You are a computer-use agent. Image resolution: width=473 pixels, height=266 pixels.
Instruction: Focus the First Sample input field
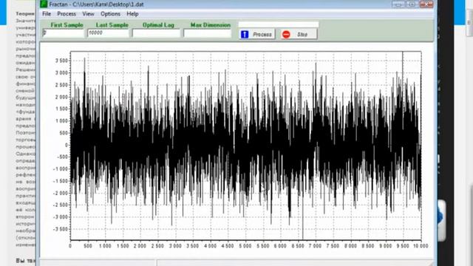pos(63,33)
